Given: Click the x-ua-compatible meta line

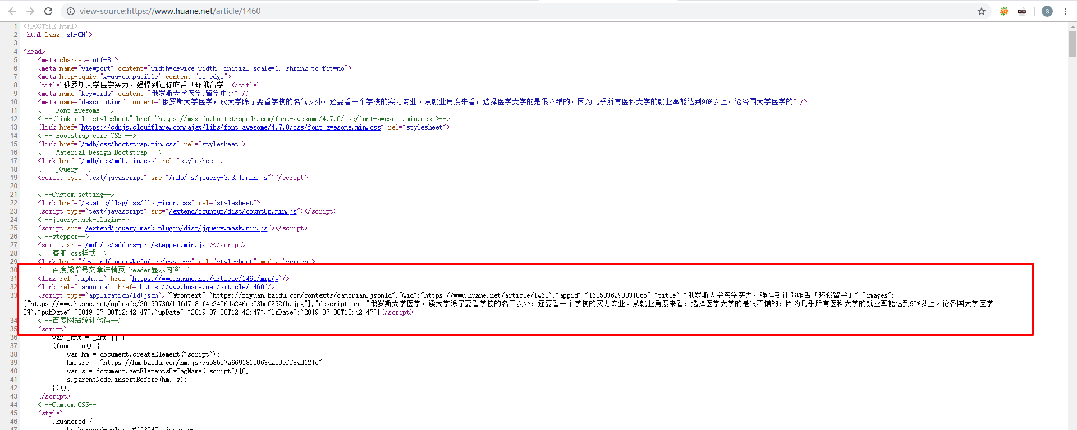Looking at the screenshot, I should pyautogui.click(x=134, y=77).
